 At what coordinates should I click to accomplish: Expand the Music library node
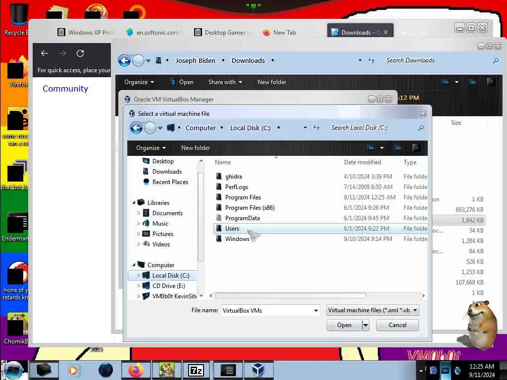pyautogui.click(x=139, y=224)
